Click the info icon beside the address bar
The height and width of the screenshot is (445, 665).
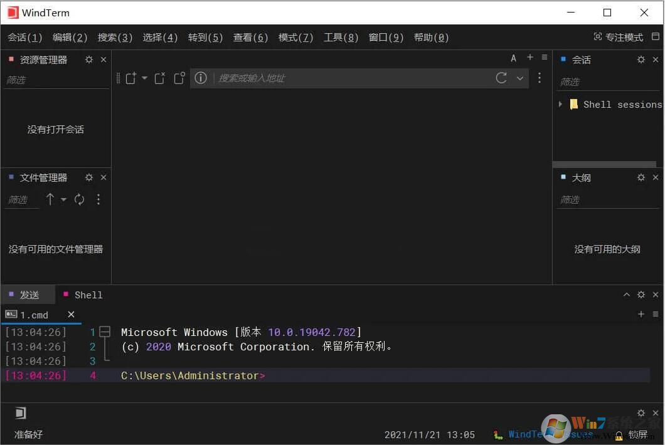click(200, 78)
